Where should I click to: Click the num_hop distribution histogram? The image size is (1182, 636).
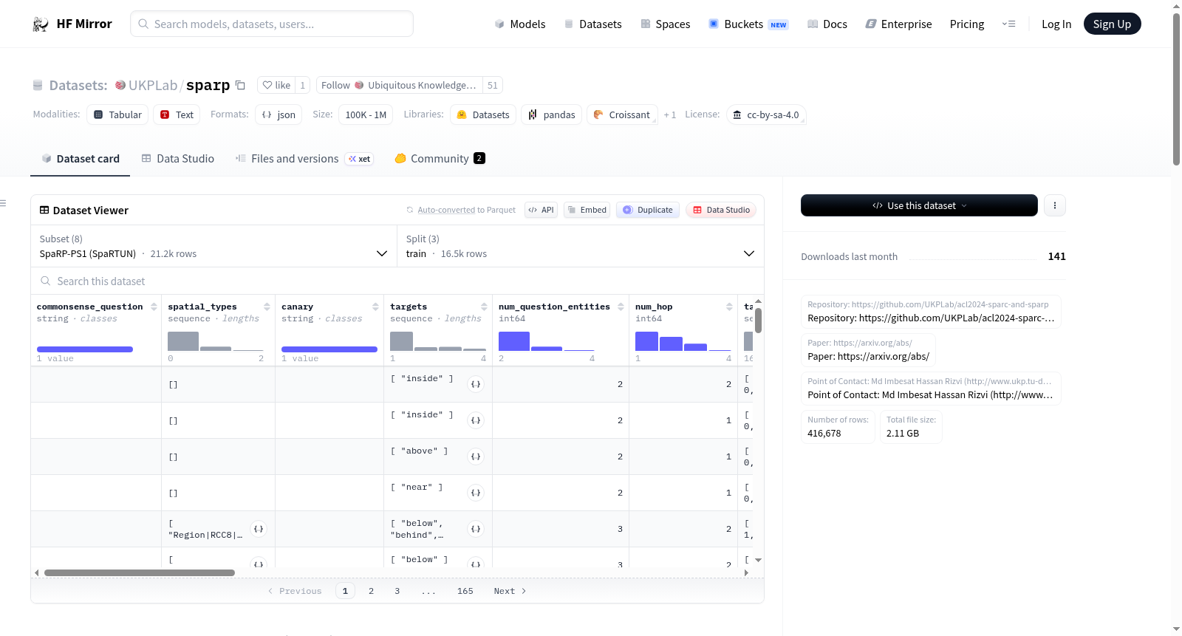[x=683, y=341]
